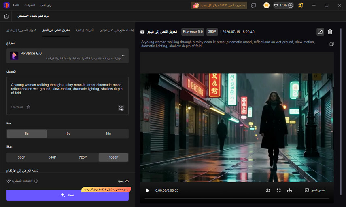Clear the description with the small trash icon
This screenshot has height=207, width=346.
point(28,107)
